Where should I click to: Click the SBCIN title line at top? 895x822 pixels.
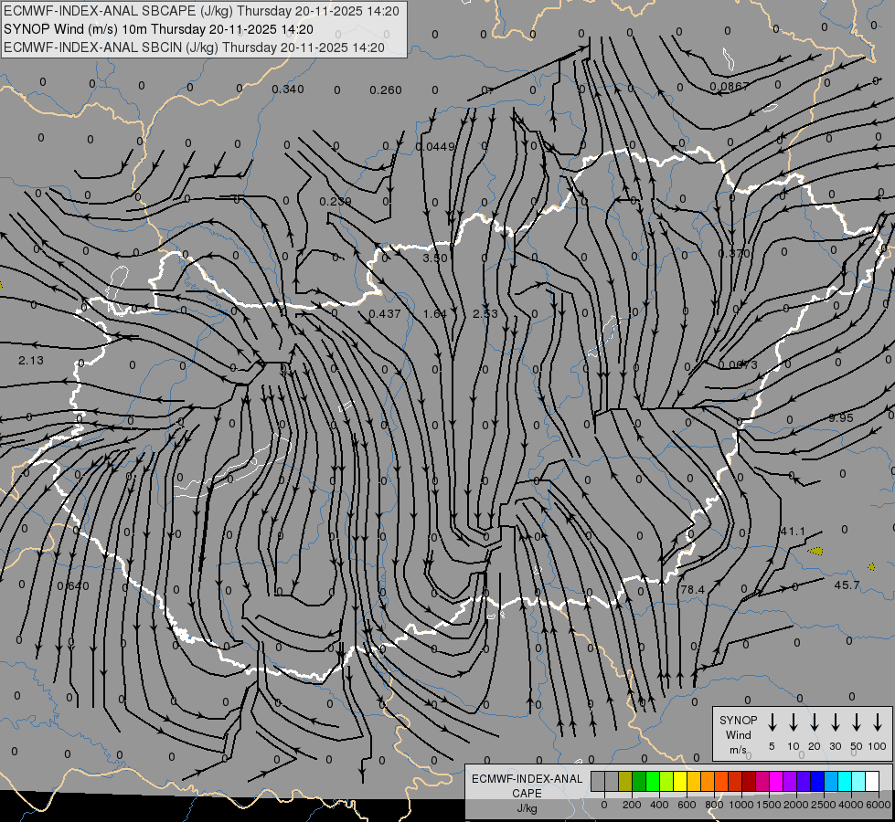(194, 47)
